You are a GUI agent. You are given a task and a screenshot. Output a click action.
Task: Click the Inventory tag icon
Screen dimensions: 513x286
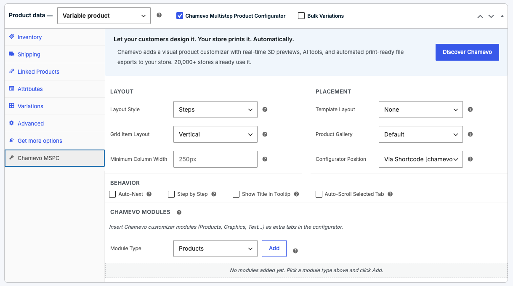click(12, 37)
